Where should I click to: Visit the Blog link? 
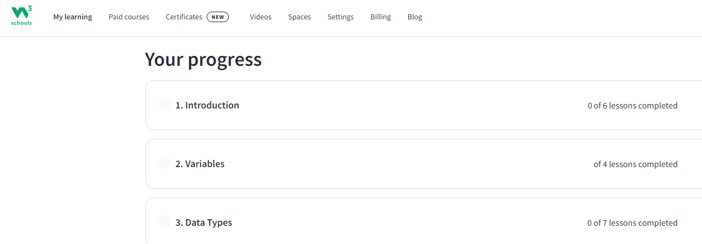(x=414, y=17)
